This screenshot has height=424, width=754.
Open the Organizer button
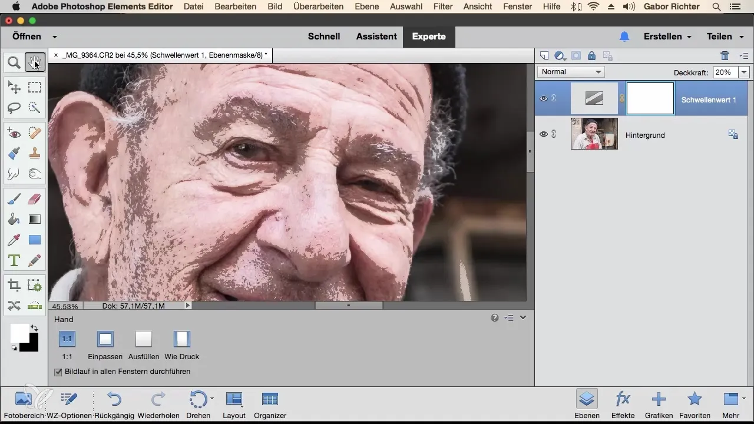pos(270,405)
